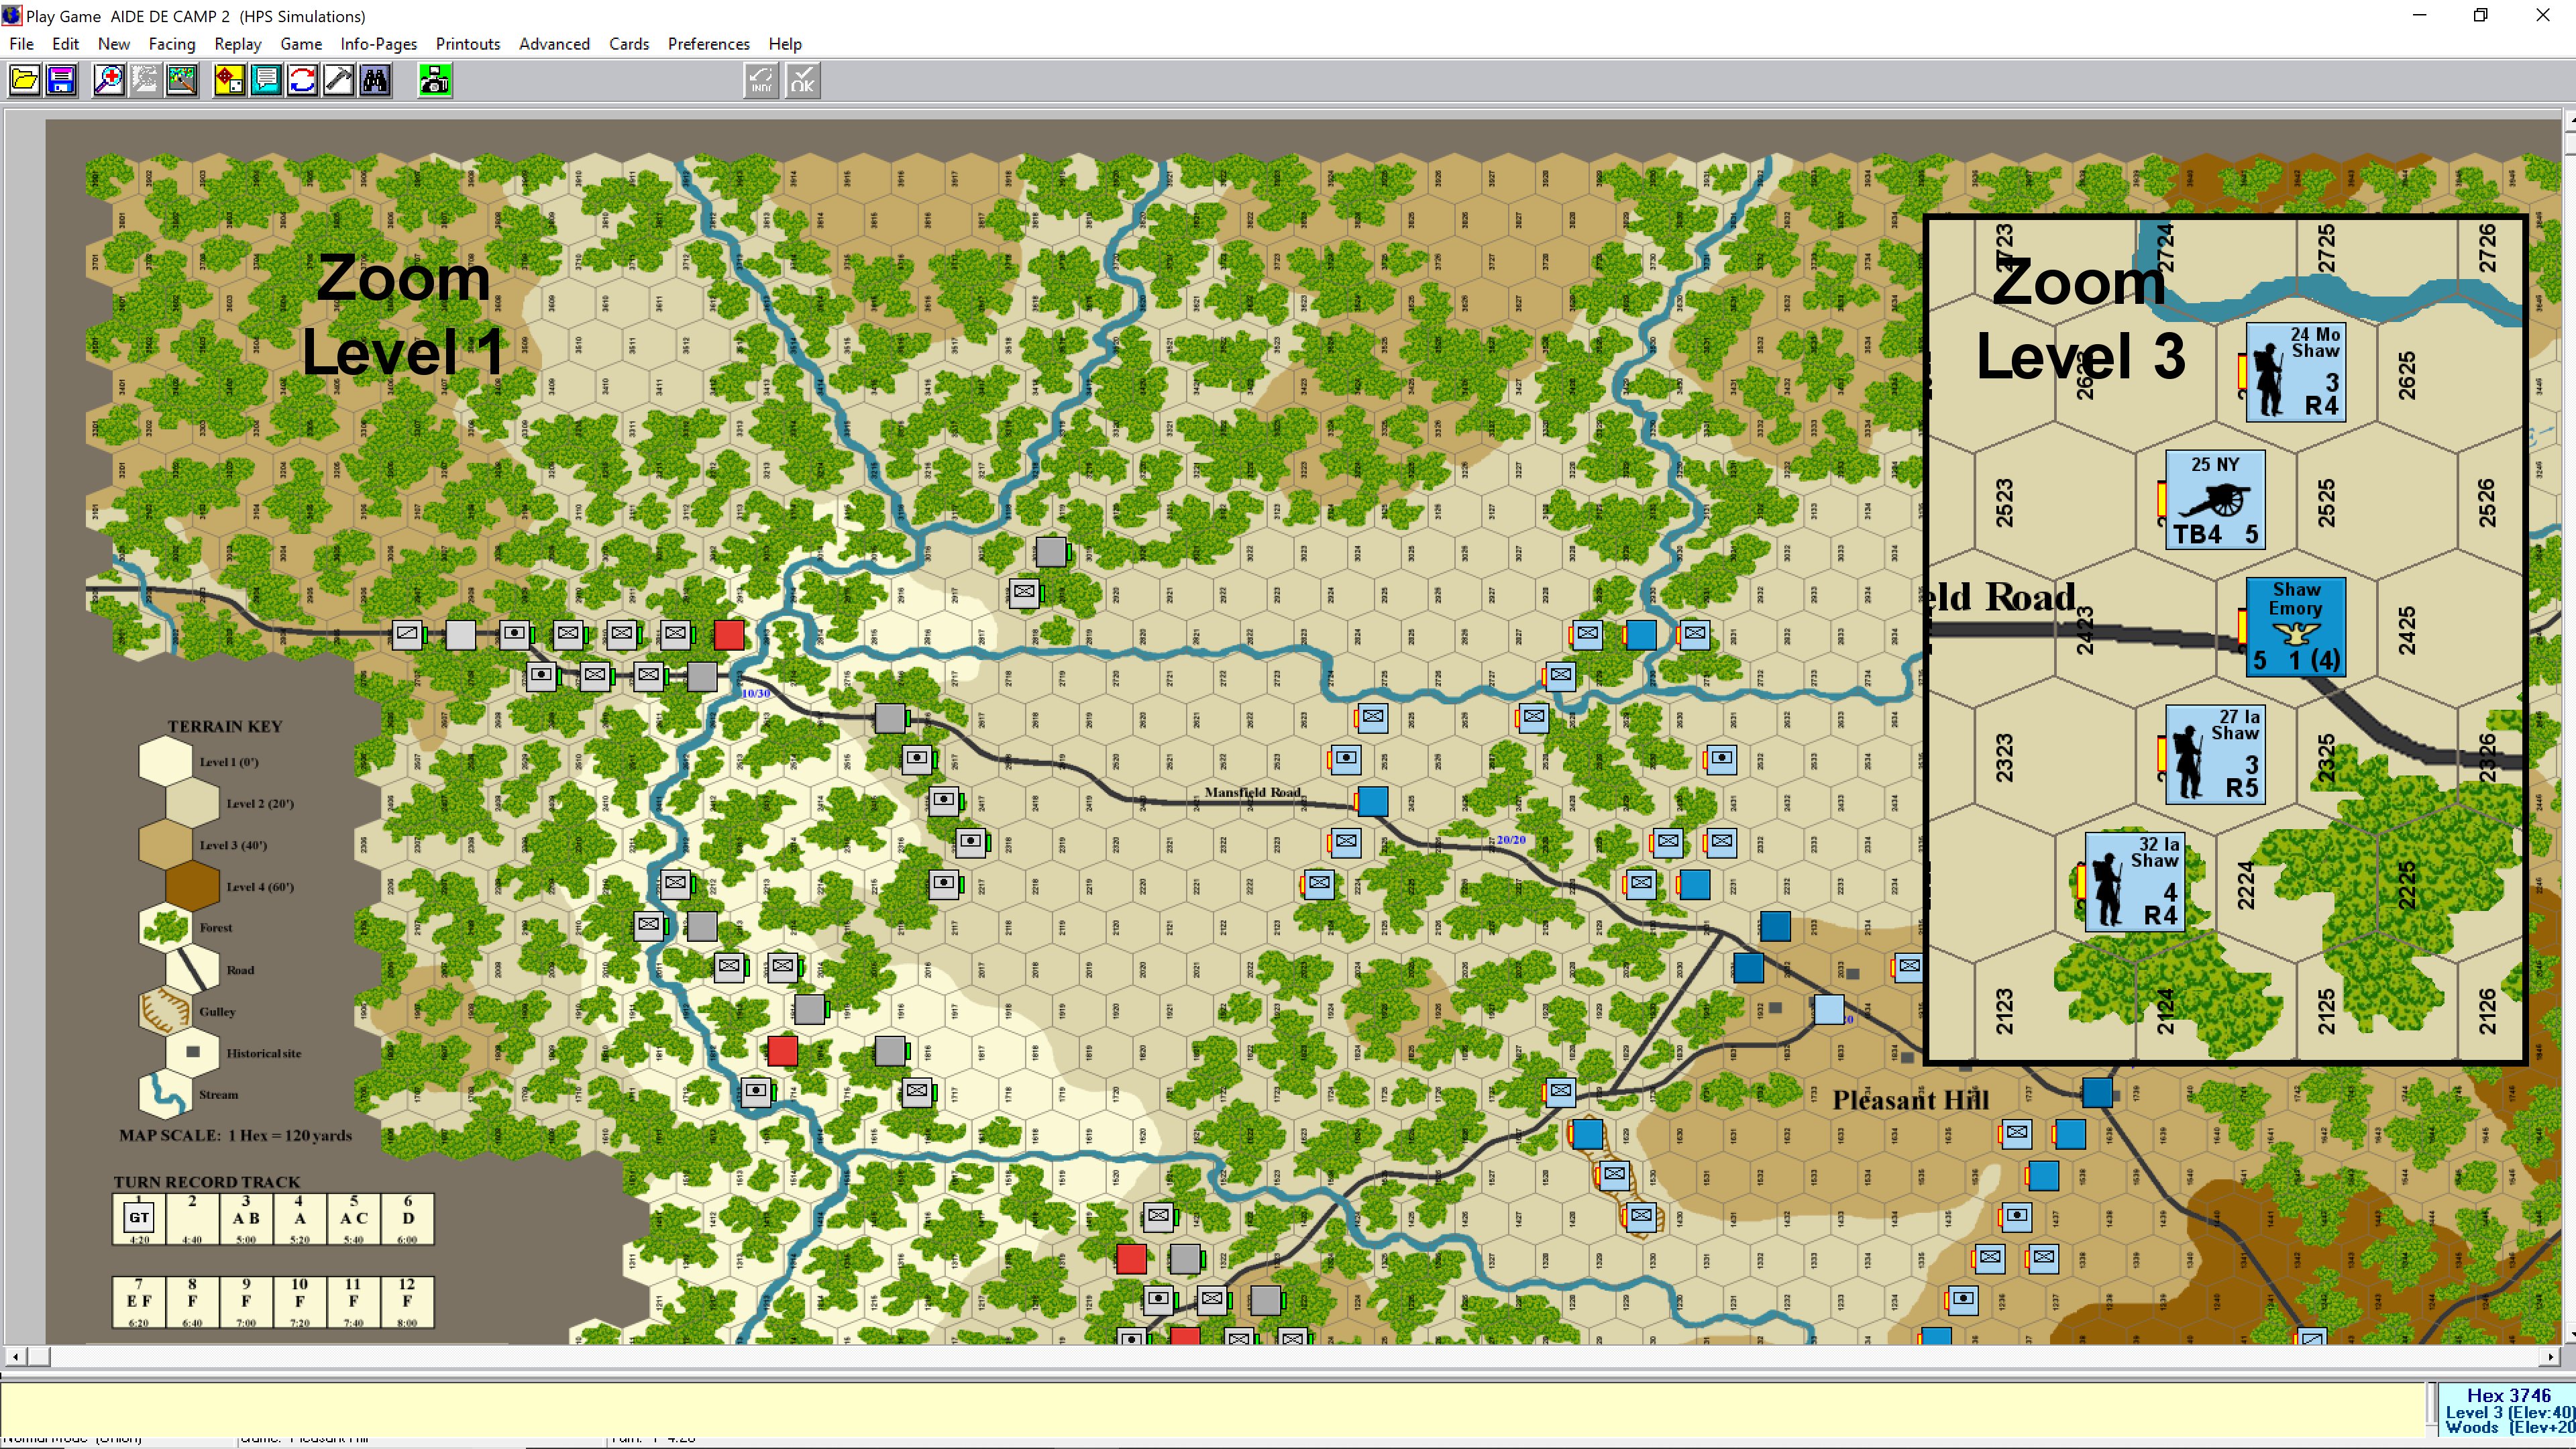Click the map paintbrush toolbar icon
The image size is (2576, 1449).
click(x=182, y=80)
